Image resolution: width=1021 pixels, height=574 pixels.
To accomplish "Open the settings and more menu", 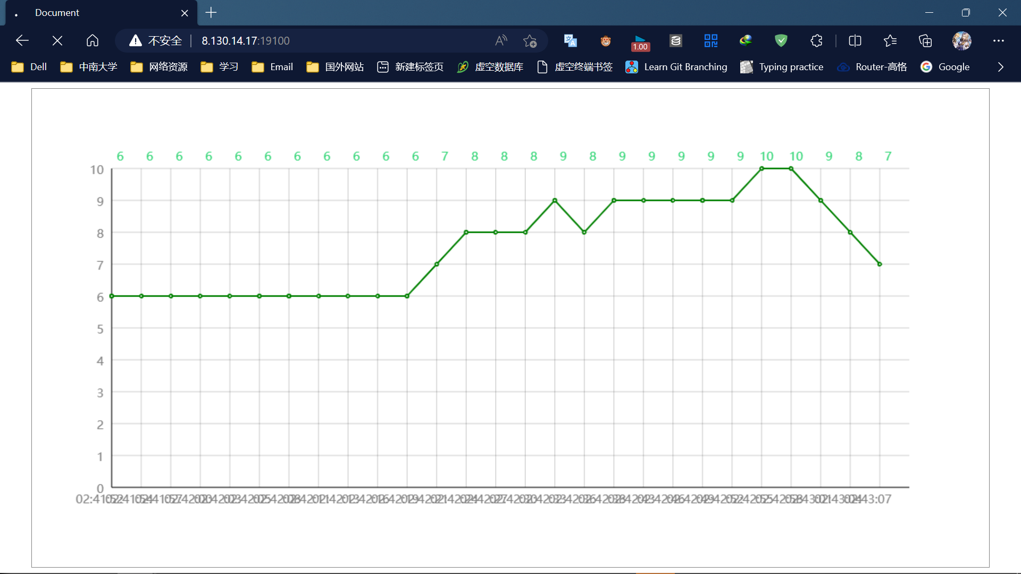I will [x=999, y=40].
